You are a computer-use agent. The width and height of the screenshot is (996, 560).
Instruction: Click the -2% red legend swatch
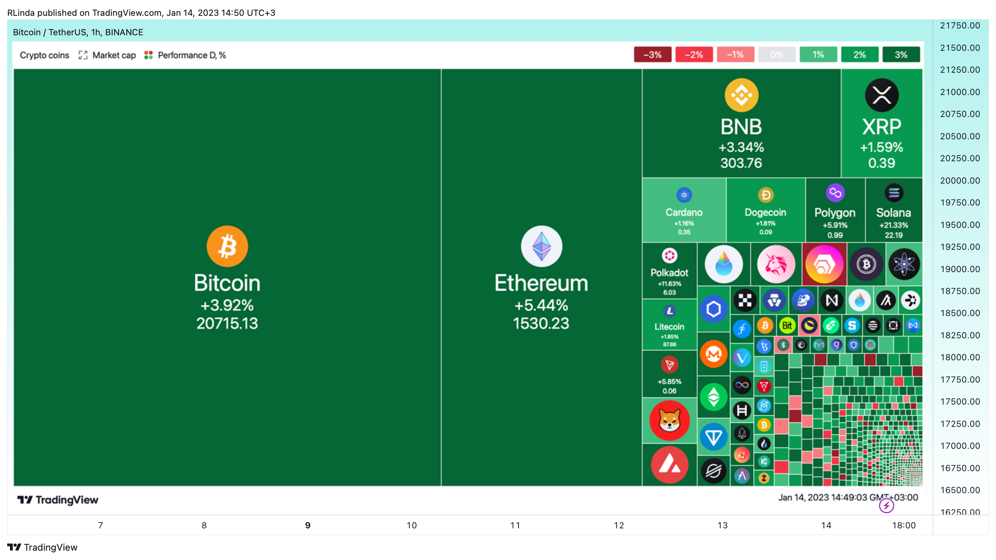click(694, 55)
